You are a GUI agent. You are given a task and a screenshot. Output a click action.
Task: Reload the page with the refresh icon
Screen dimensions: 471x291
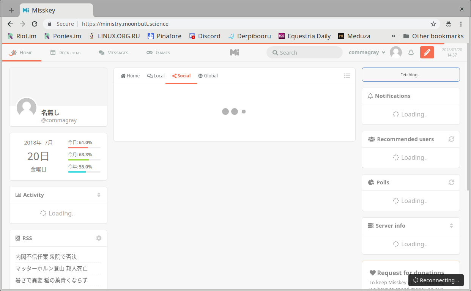[35, 24]
